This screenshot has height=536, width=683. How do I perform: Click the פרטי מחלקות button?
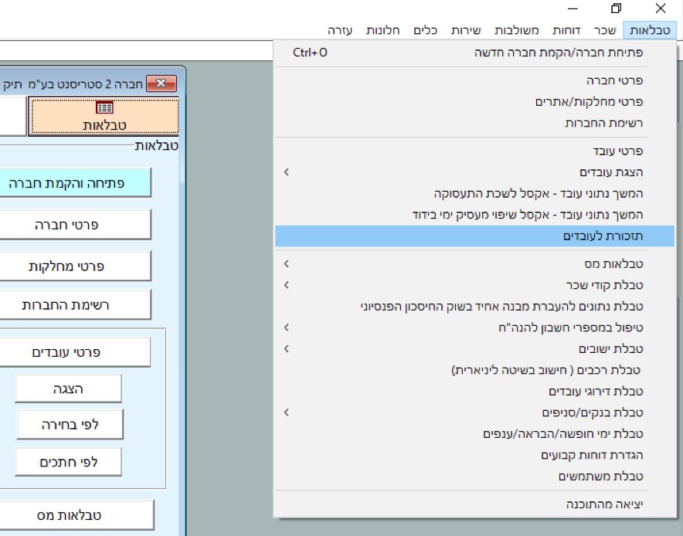coord(75,266)
